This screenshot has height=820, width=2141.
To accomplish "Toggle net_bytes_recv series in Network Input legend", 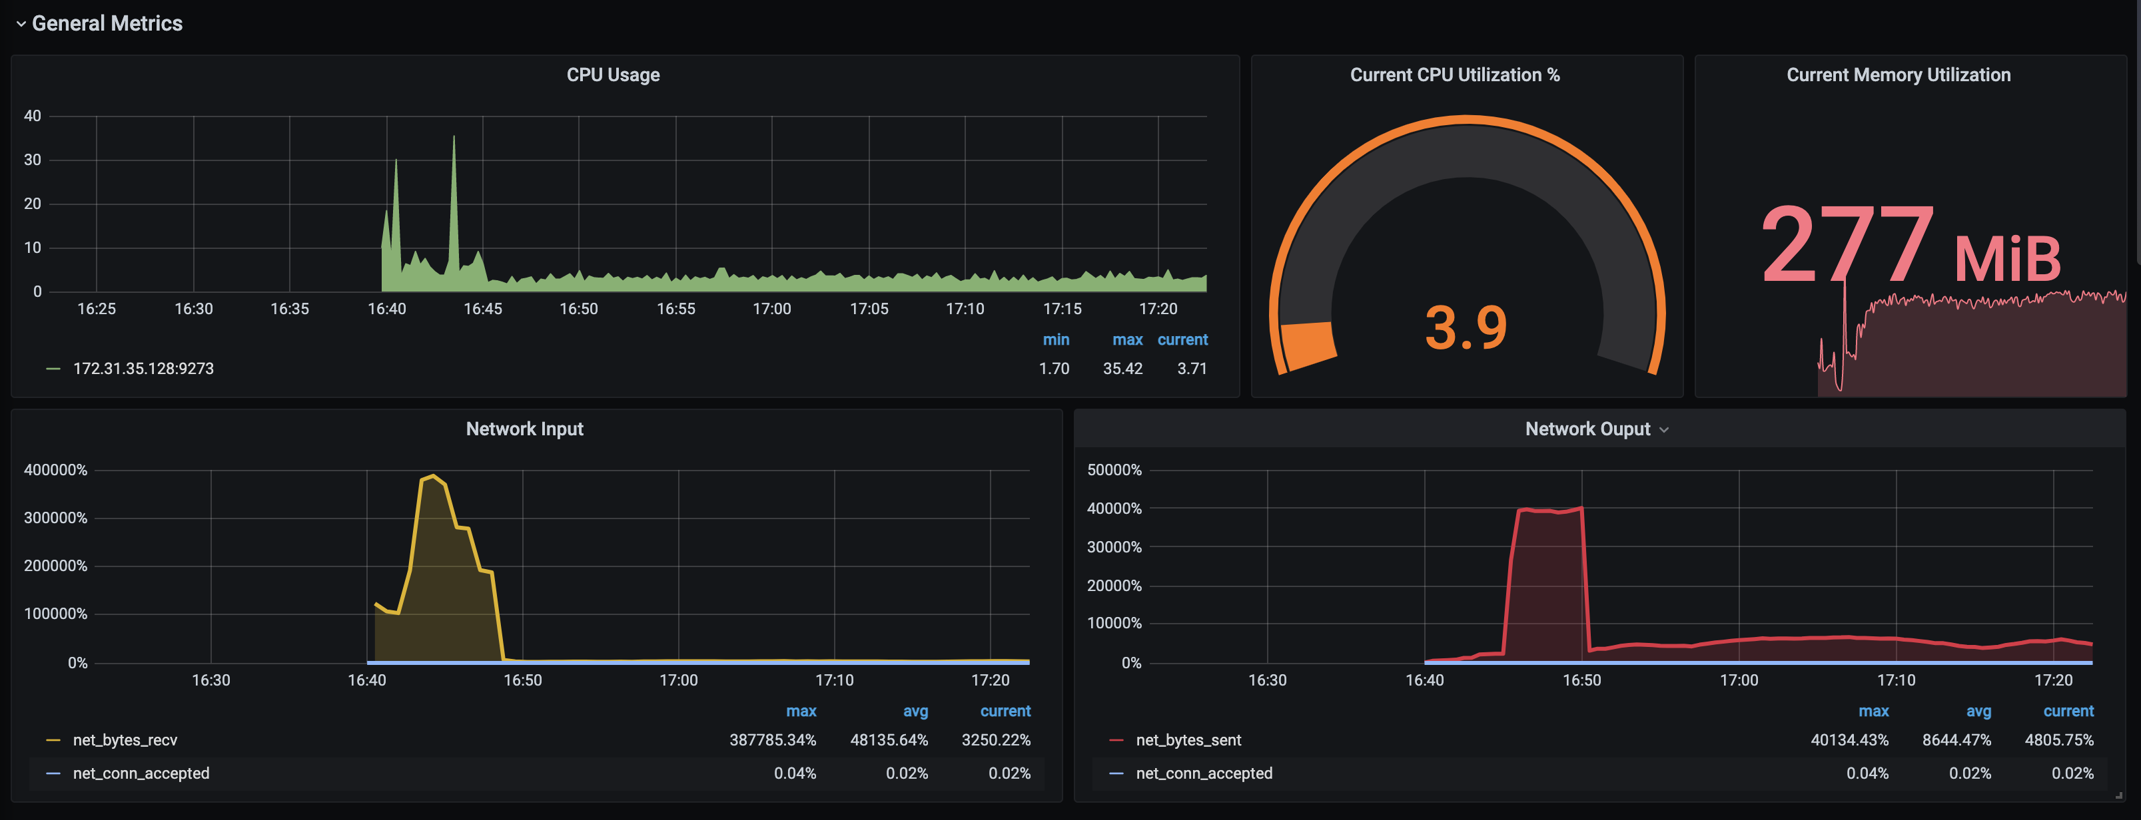I will (x=125, y=739).
